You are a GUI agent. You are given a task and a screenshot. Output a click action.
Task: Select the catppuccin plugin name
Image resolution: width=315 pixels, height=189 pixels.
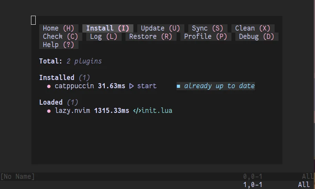74,86
